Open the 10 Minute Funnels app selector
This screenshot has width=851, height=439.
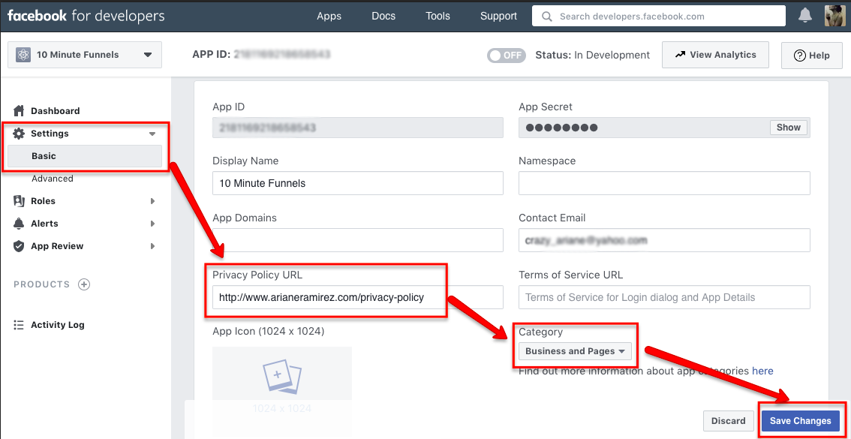[85, 54]
